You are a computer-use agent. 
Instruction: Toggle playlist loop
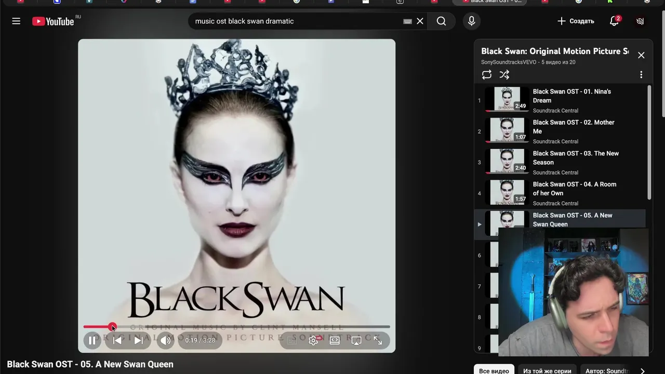click(486, 75)
